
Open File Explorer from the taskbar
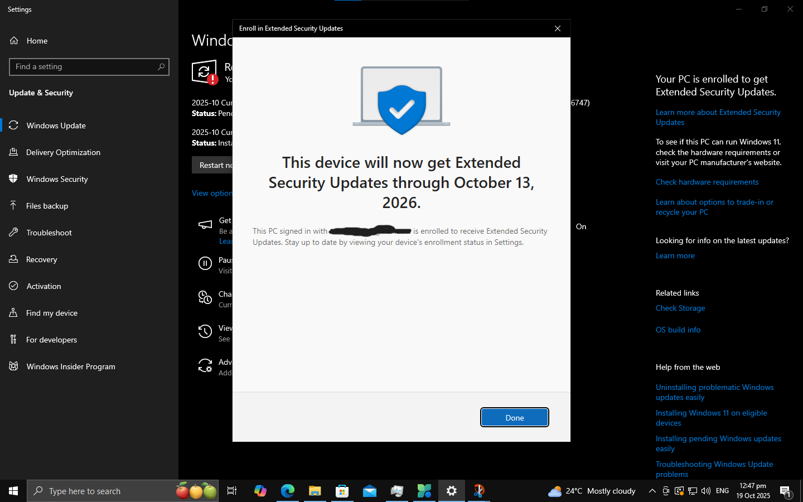pos(315,491)
